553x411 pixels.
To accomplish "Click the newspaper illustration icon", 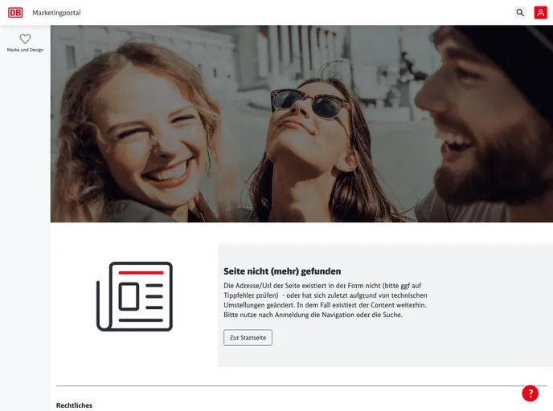I will click(134, 296).
